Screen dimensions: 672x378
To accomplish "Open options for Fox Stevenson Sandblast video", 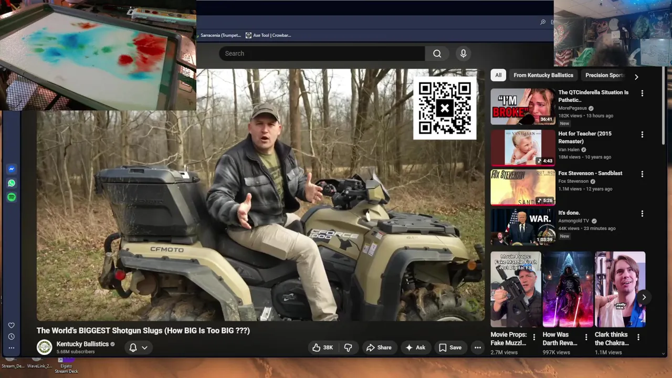I will coord(642,174).
